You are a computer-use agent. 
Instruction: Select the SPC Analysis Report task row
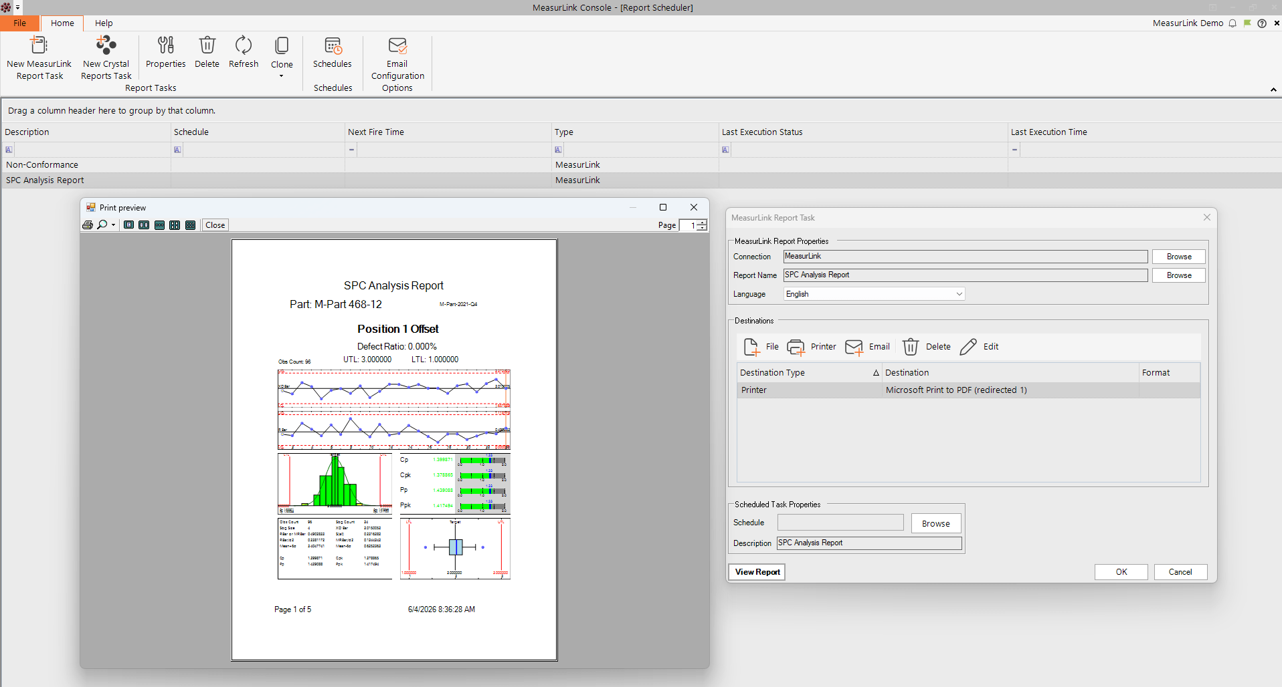(x=641, y=180)
